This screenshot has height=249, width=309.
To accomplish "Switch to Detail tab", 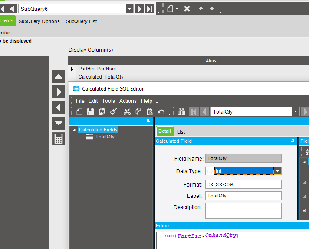I will pos(164,131).
